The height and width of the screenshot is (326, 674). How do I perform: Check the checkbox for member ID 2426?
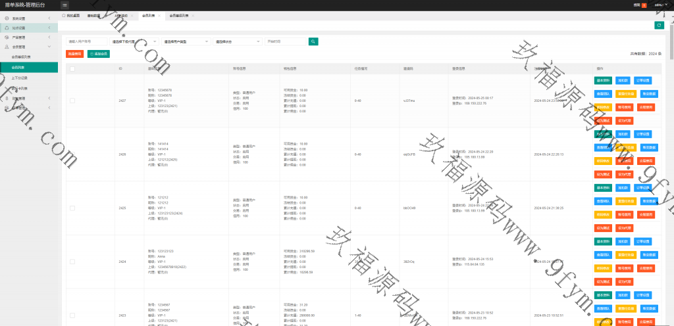tap(72, 154)
